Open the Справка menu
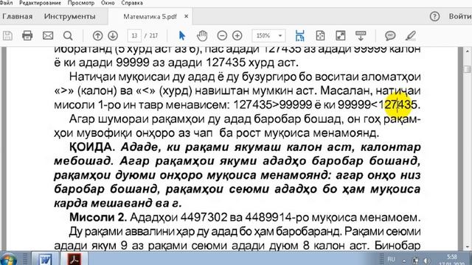This screenshot has height=265, width=472. click(132, 3)
